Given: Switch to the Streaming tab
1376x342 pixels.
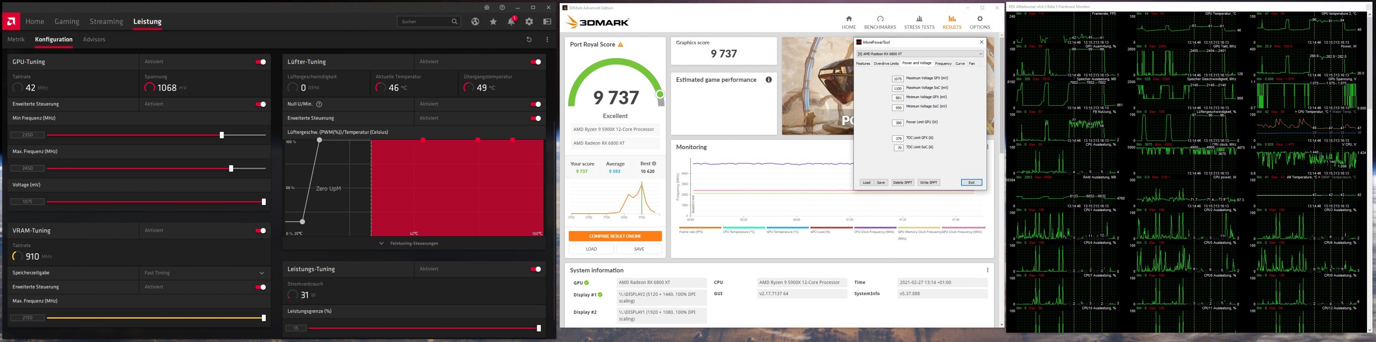Looking at the screenshot, I should point(106,21).
